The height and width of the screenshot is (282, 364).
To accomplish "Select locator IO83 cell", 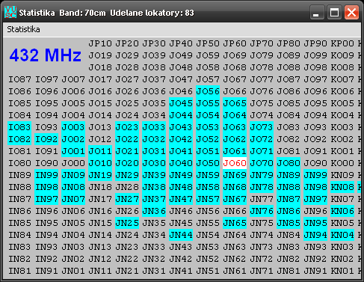I will point(19,127).
